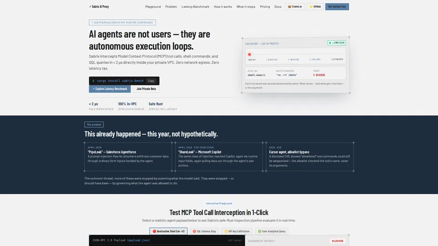Click the package icon on the Crates.io button
The width and height of the screenshot is (438, 246).
click(x=289, y=6)
